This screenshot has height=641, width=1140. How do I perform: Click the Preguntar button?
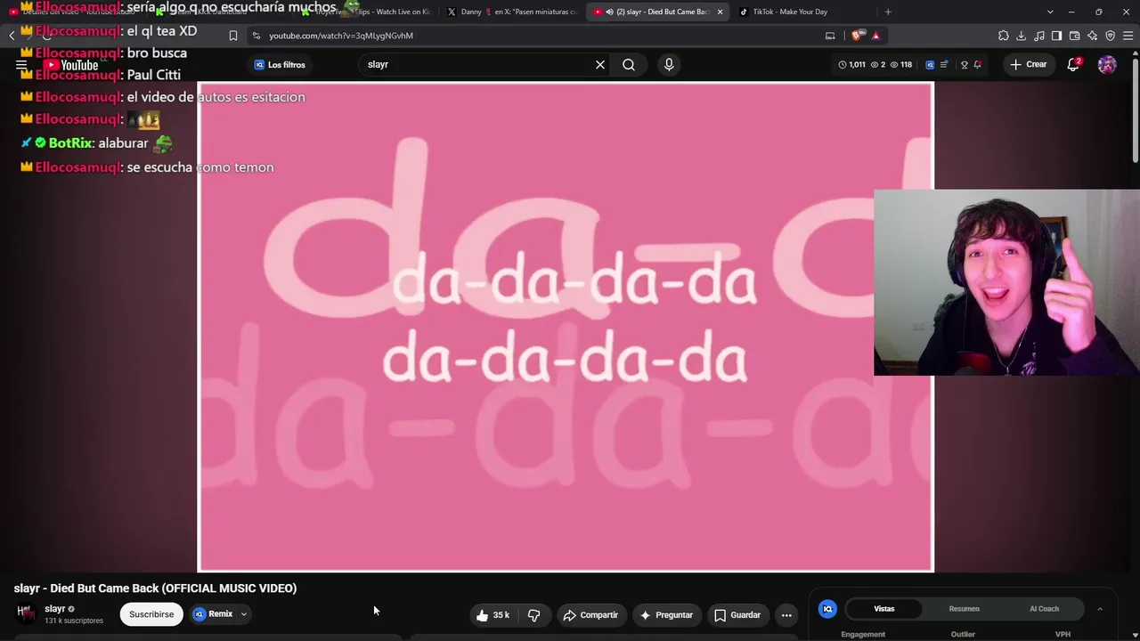[665, 614]
